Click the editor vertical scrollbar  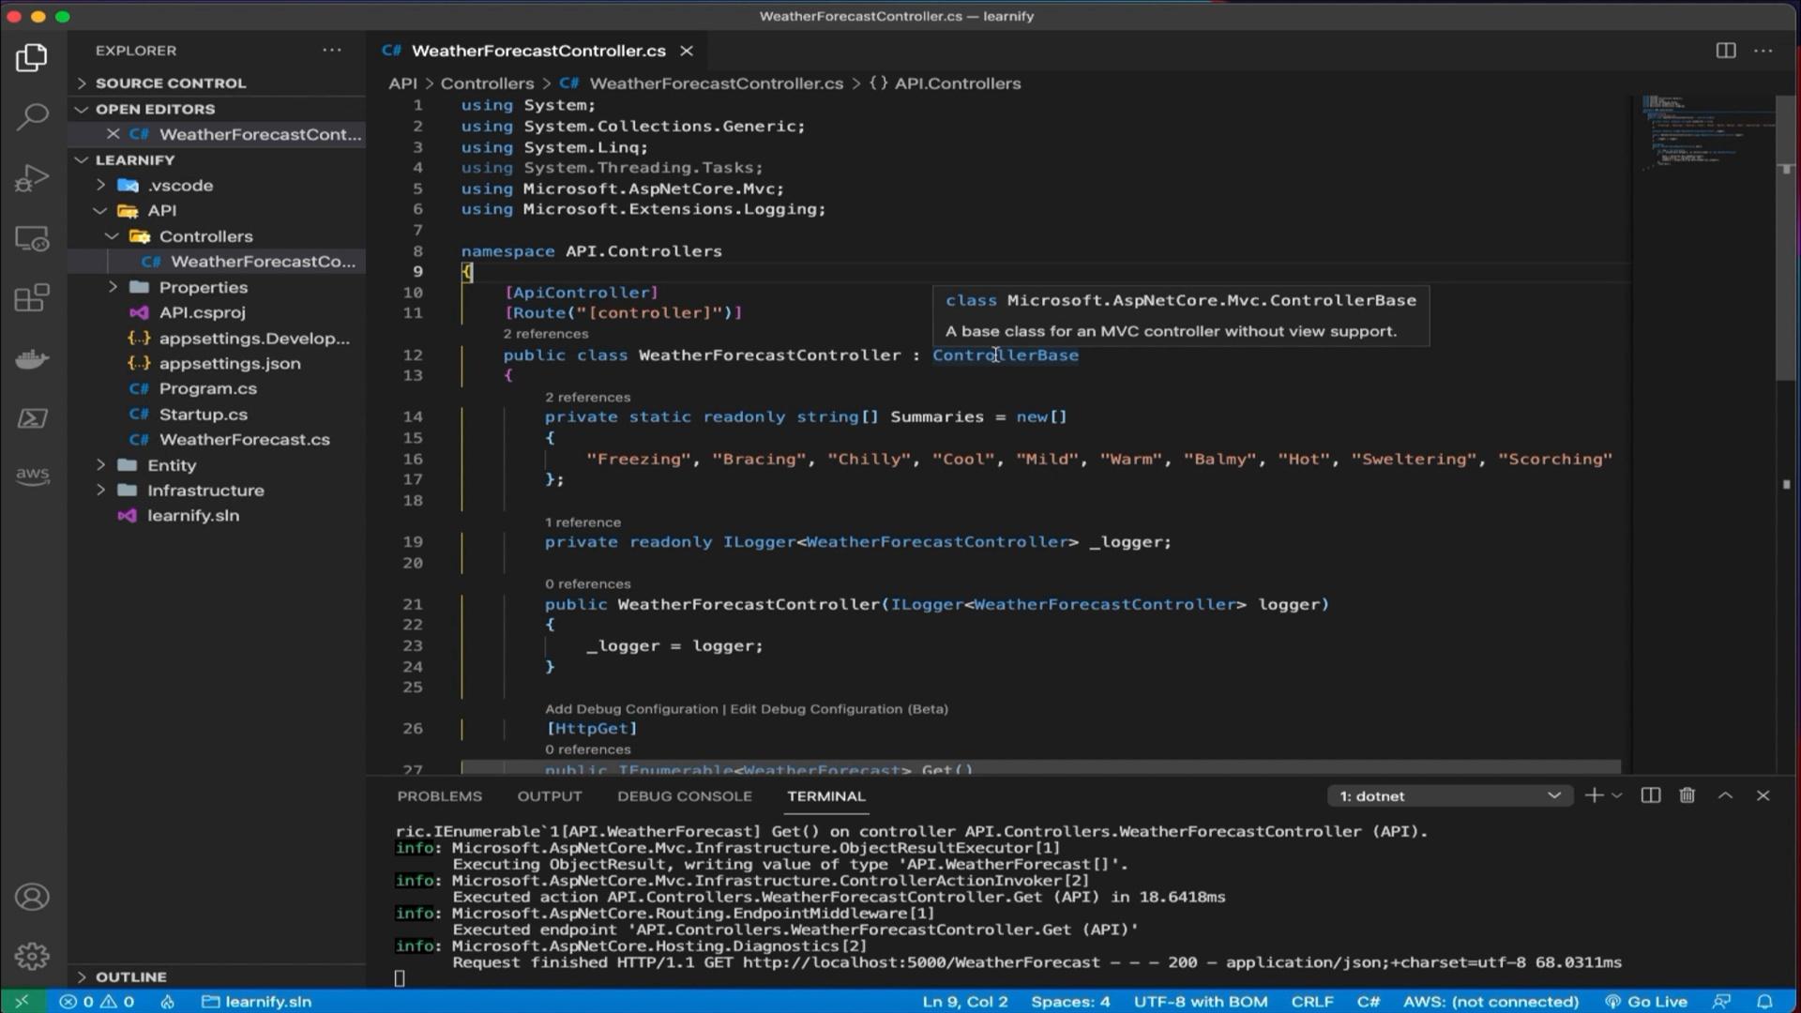coord(1786,236)
